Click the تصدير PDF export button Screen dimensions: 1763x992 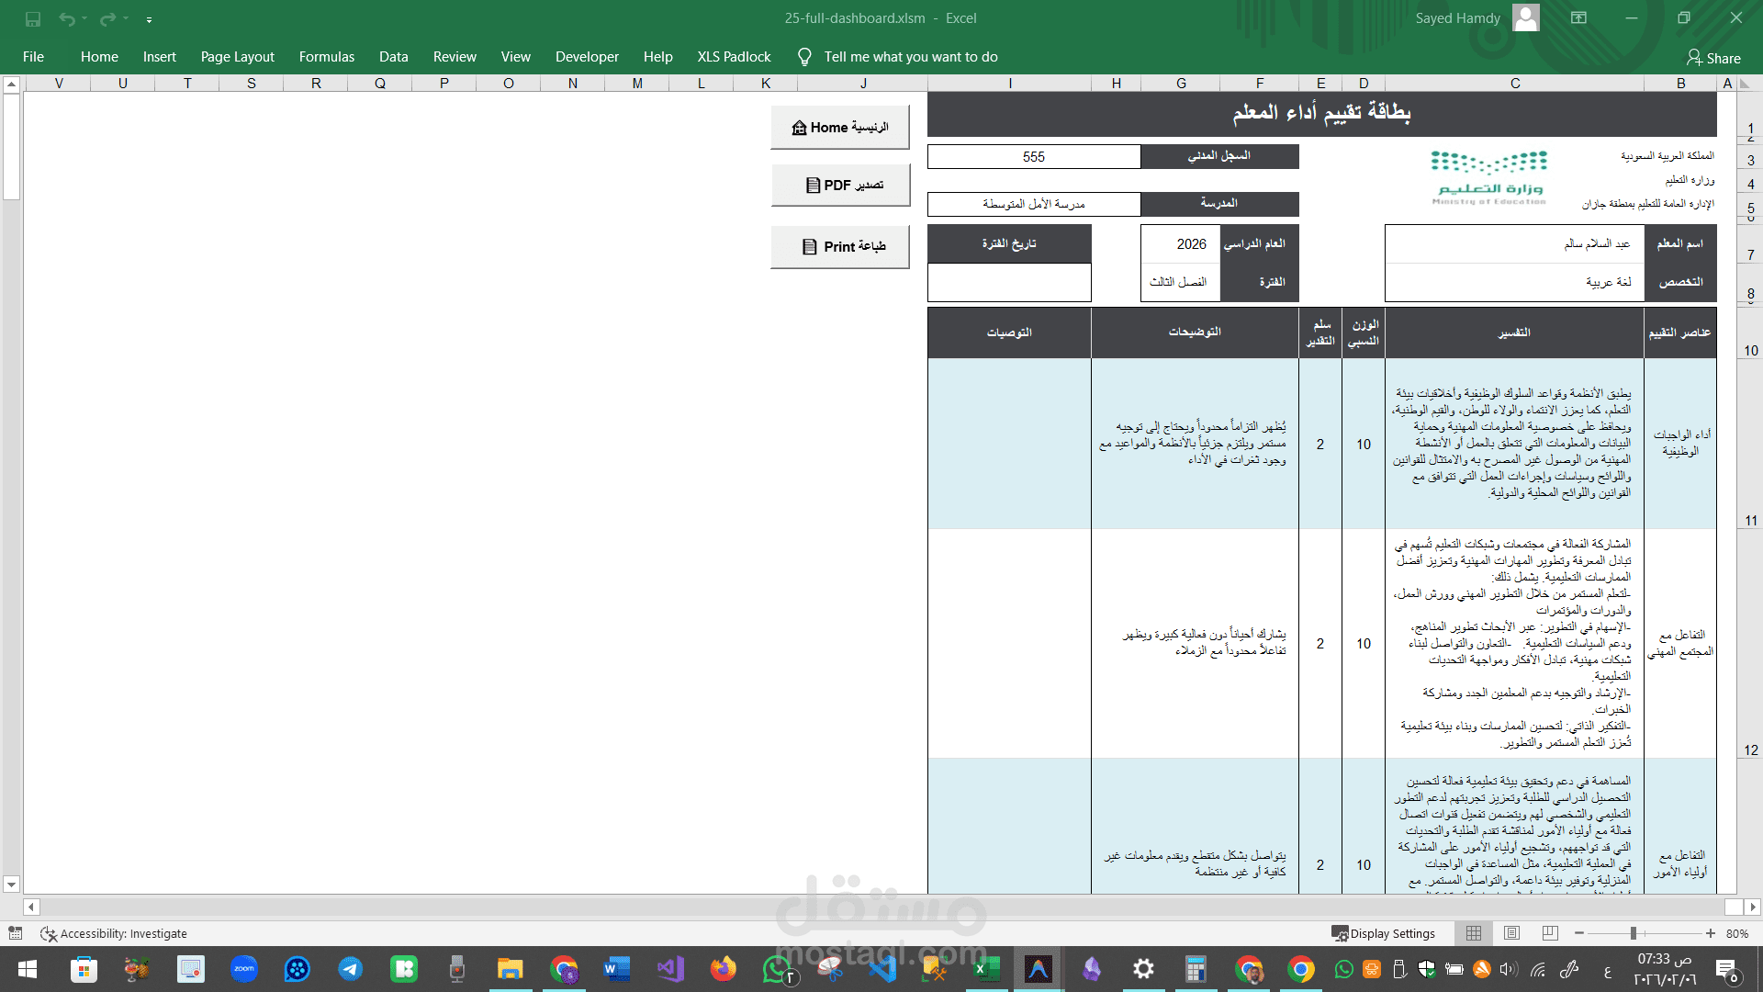click(840, 186)
